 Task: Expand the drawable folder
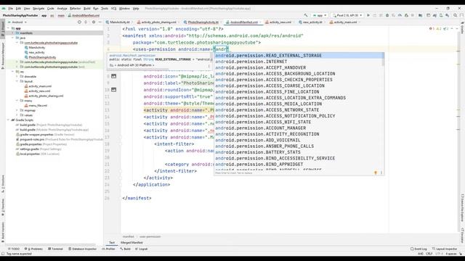(x=17, y=77)
